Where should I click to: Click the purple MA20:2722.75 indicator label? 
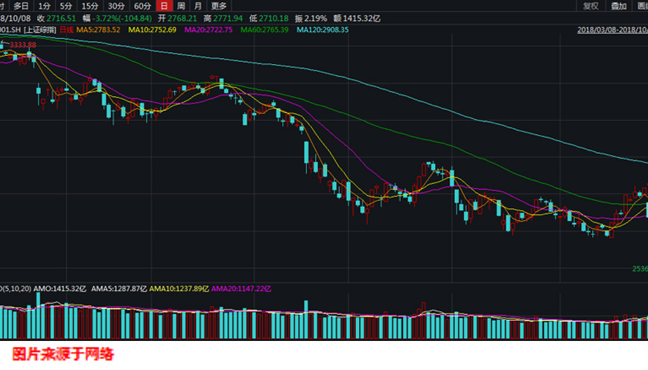pyautogui.click(x=208, y=30)
